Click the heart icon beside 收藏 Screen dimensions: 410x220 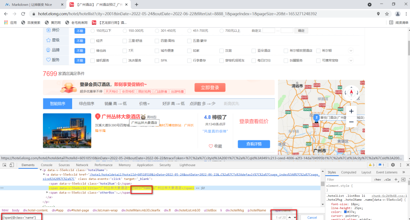[x=211, y=146]
